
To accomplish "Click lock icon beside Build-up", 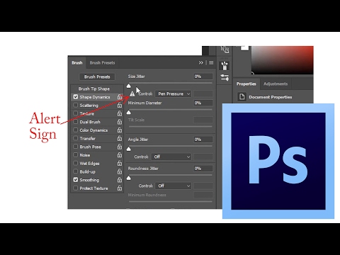I will [x=120, y=171].
